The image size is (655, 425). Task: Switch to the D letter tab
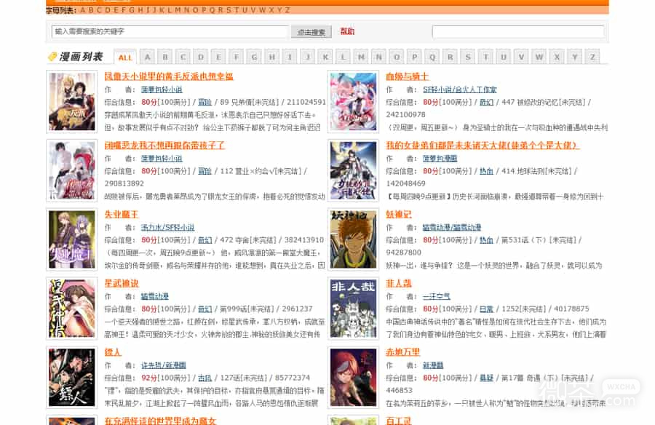tap(201, 57)
